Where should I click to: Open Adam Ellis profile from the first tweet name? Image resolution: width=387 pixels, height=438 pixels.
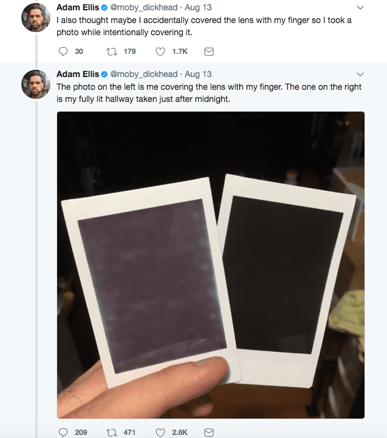[78, 7]
